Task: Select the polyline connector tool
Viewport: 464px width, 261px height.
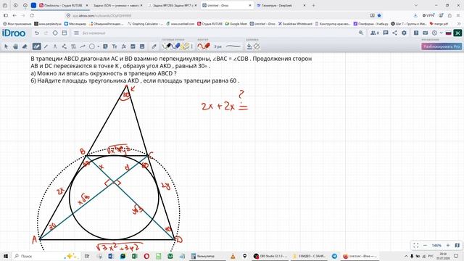Action: [65, 46]
